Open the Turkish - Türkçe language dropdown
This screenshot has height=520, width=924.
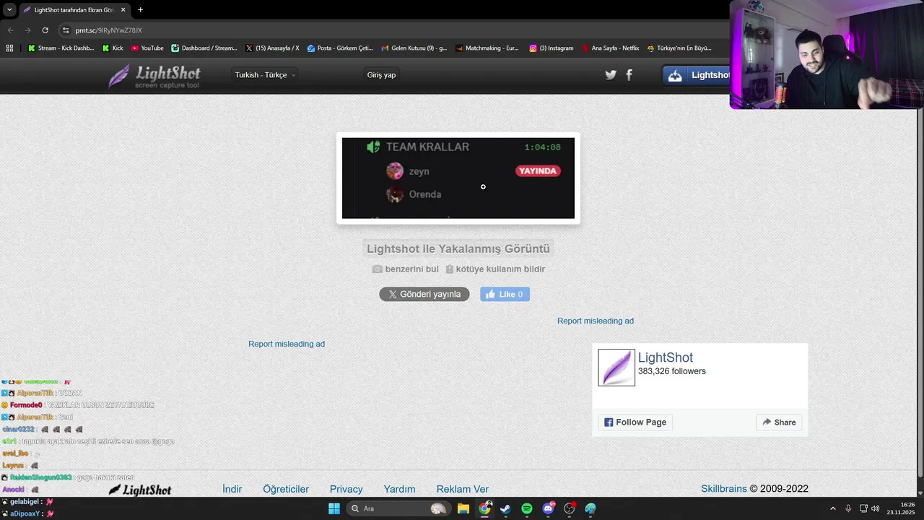pyautogui.click(x=265, y=75)
